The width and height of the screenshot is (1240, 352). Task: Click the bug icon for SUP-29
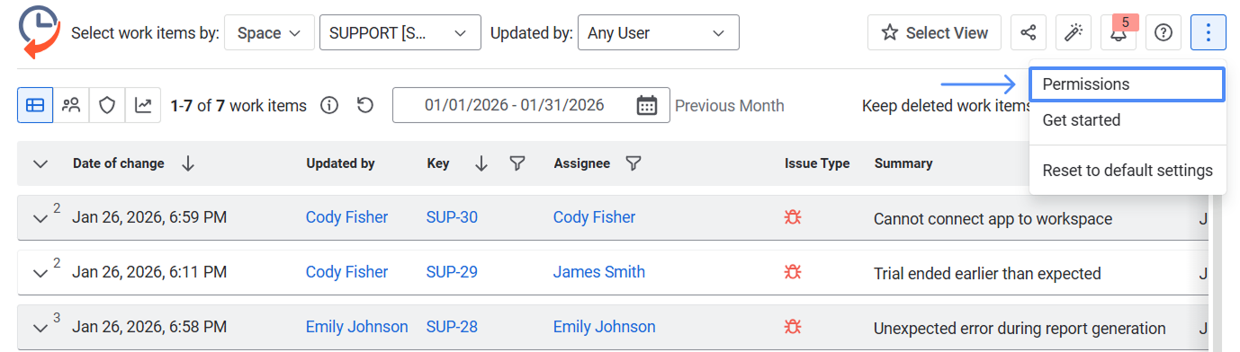point(794,272)
